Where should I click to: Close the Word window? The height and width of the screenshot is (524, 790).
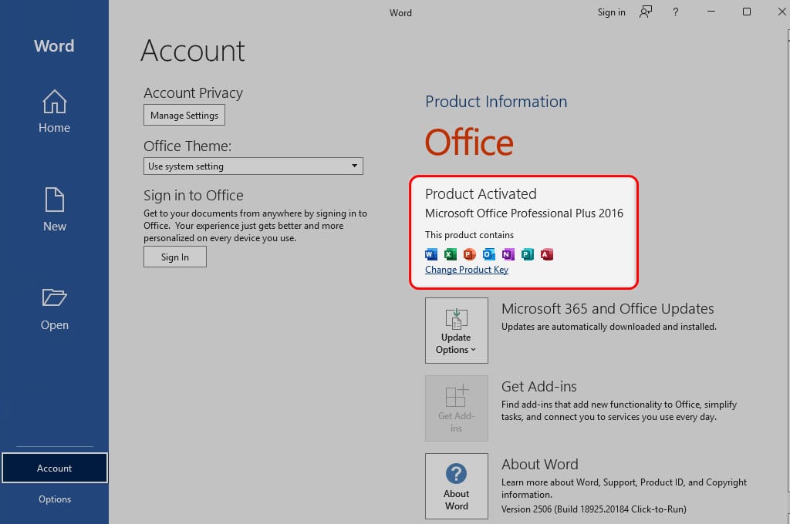point(782,12)
